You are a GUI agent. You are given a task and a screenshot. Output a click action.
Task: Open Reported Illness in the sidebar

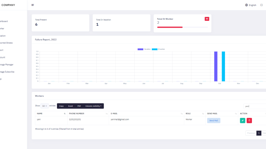pos(6,43)
